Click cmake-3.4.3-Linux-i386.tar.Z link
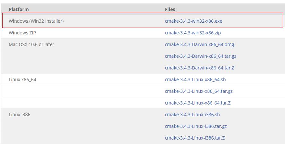The width and height of the screenshot is (285, 148). tap(195, 138)
